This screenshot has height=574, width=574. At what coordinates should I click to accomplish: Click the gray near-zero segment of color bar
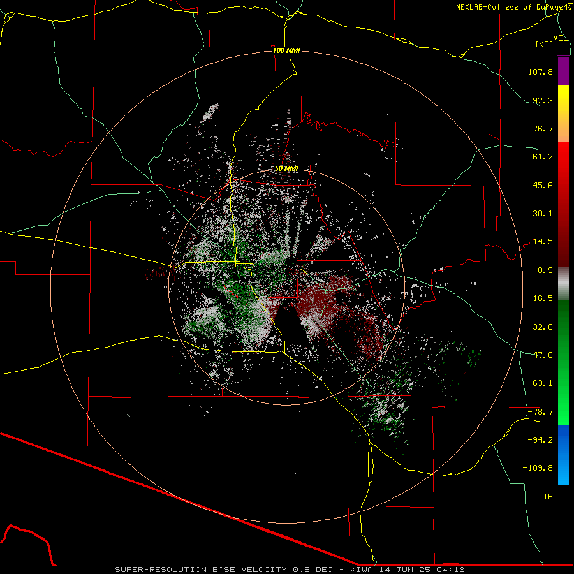coord(563,284)
